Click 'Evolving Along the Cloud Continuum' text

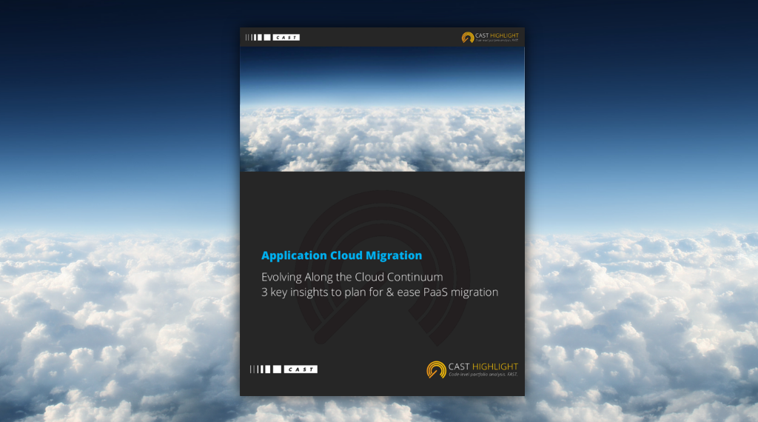click(x=352, y=277)
